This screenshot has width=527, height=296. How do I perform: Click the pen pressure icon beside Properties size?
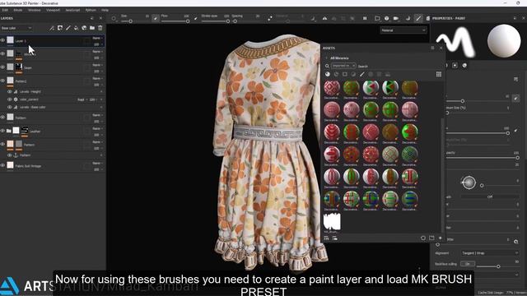tap(516, 98)
